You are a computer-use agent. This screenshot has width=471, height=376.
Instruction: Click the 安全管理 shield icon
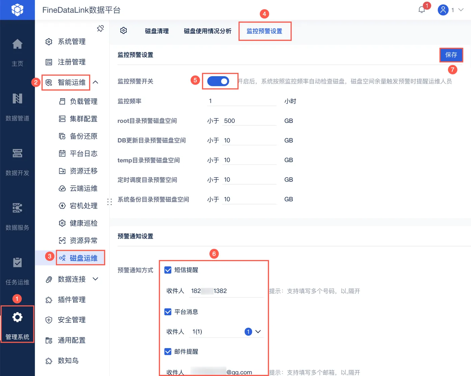click(x=49, y=320)
